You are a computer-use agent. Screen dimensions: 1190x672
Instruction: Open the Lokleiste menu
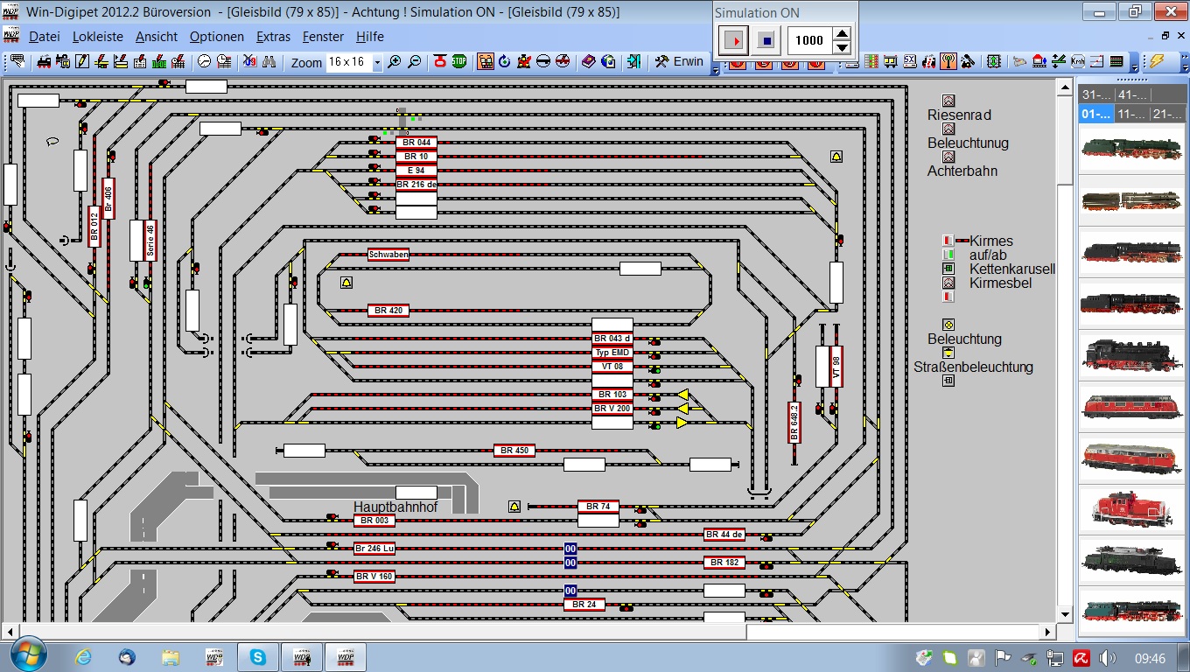98,37
